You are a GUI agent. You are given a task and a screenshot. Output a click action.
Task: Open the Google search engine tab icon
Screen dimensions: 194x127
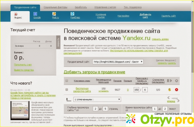coord(35,14)
